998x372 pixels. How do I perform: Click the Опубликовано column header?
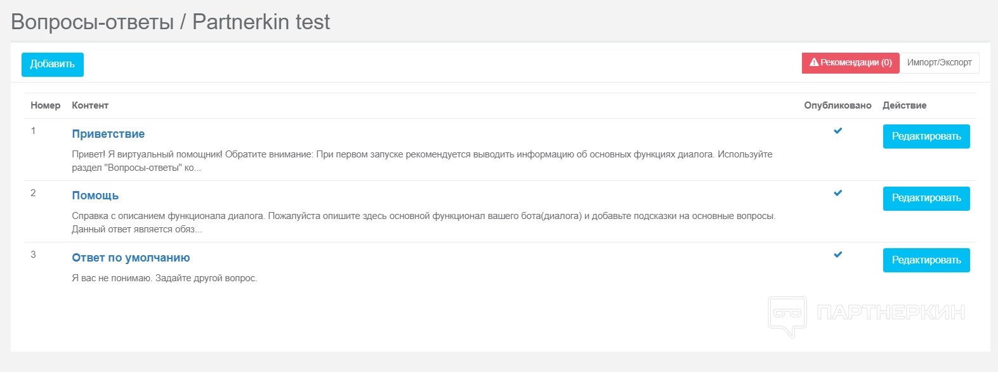coord(837,105)
